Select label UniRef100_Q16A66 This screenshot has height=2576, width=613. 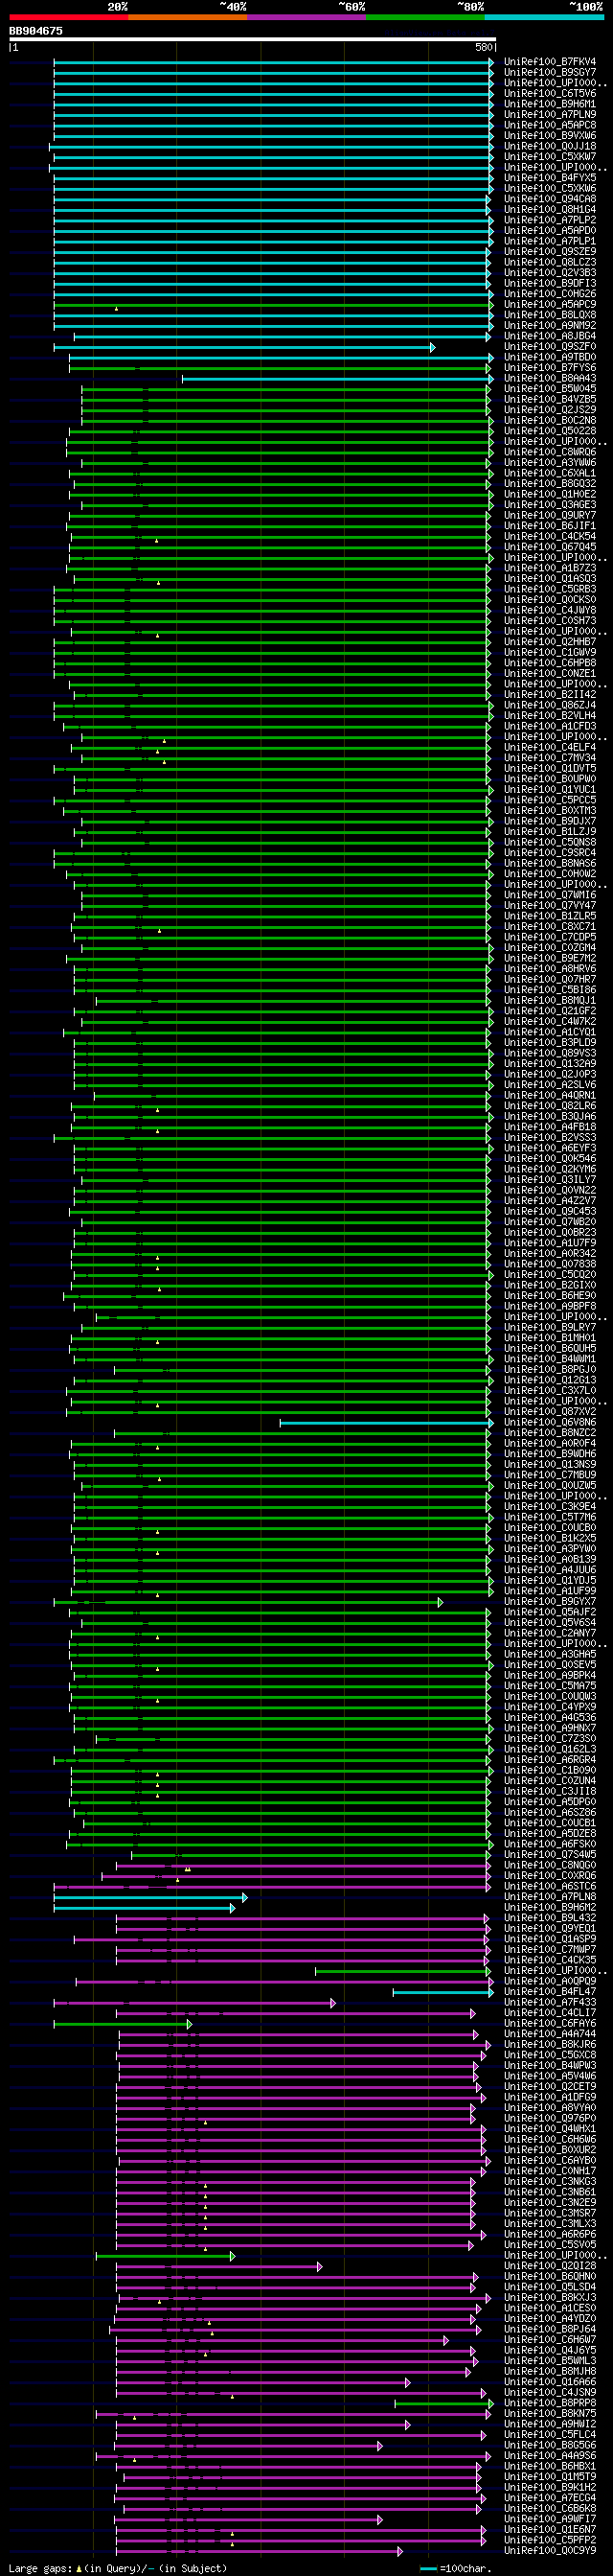pos(549,2382)
